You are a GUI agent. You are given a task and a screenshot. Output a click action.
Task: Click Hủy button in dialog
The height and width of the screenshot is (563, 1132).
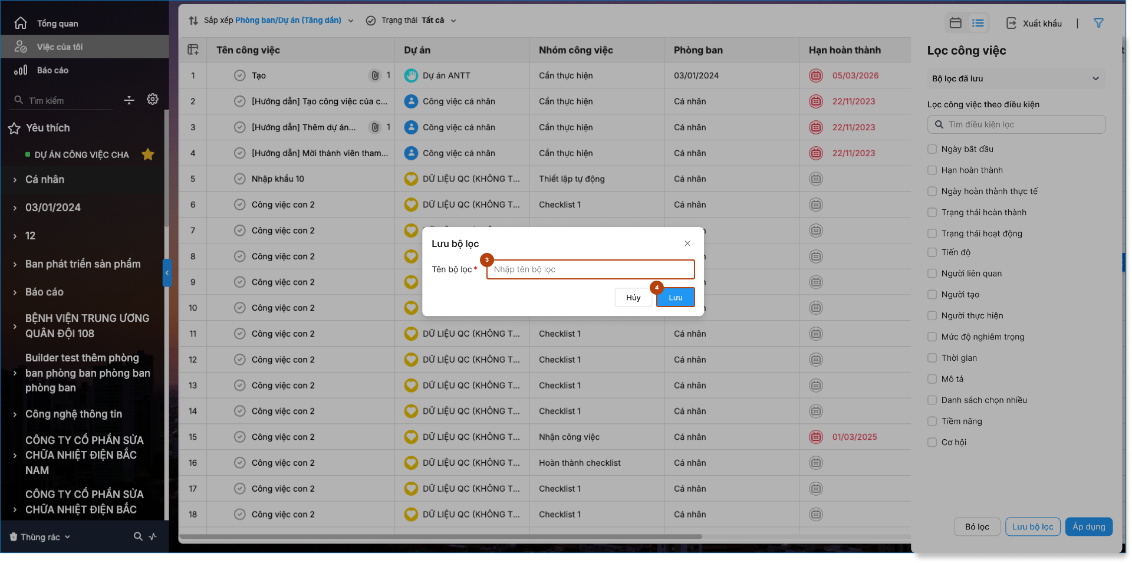[633, 298]
